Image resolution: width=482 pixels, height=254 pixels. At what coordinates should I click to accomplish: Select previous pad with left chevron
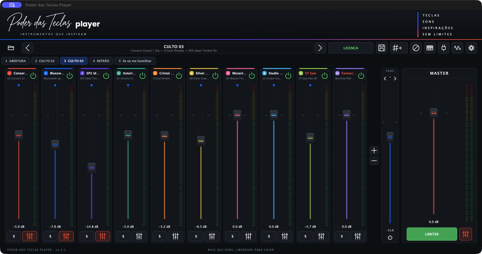[385, 79]
